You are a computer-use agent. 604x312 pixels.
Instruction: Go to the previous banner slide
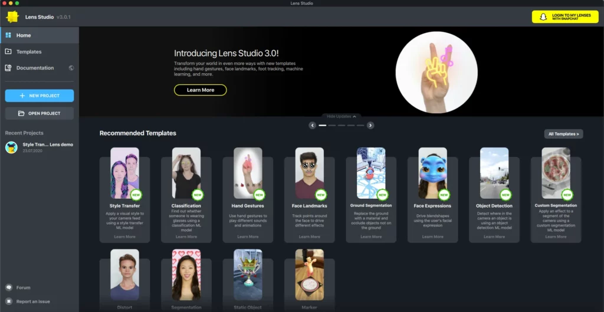coord(313,125)
